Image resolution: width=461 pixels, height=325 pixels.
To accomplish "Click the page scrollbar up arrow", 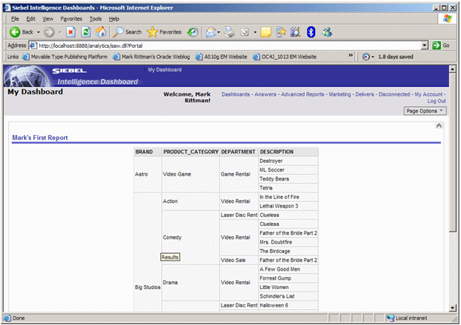I will click(453, 69).
